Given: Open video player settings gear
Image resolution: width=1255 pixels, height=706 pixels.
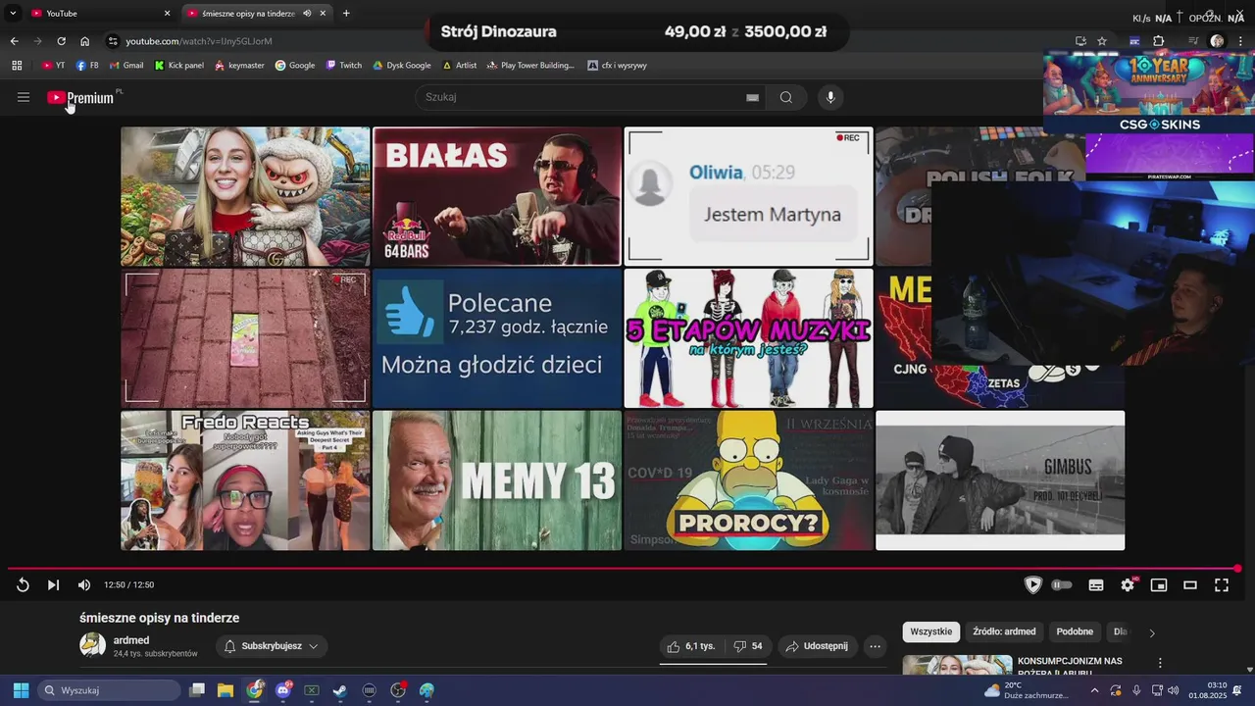Looking at the screenshot, I should [x=1128, y=585].
